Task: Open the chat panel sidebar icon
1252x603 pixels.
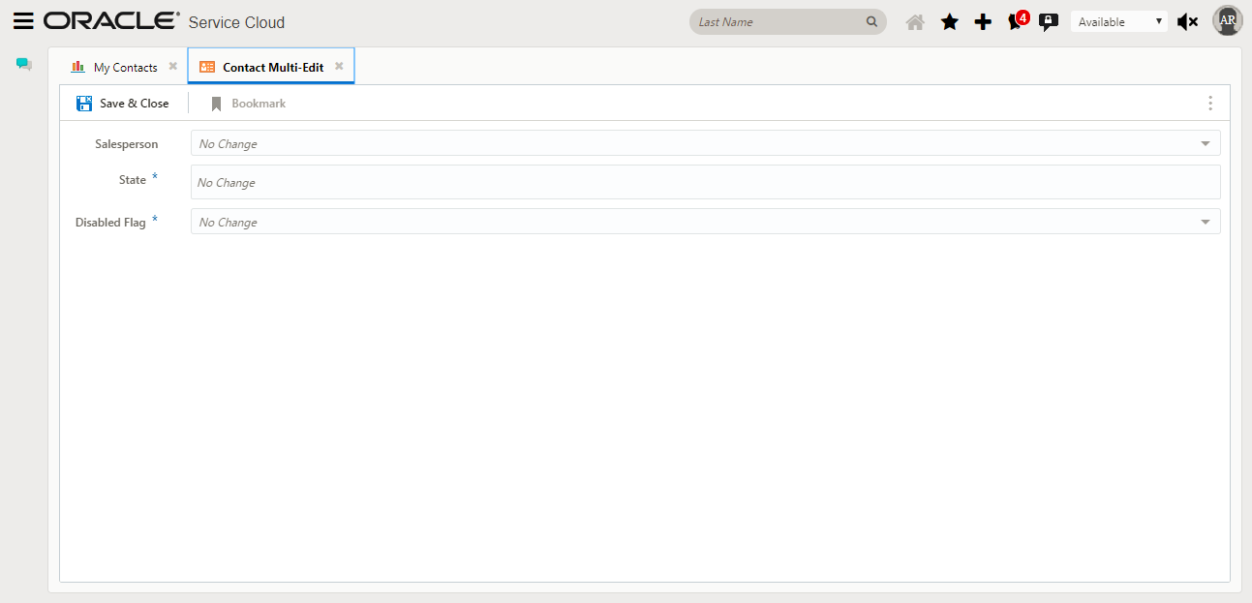Action: click(x=24, y=64)
